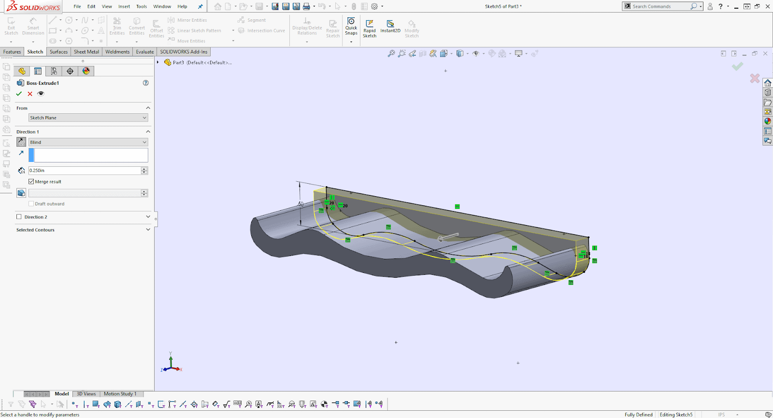Viewport: 773px width, 418px height.
Task: Expand the Selected Contours section
Action: click(148, 230)
